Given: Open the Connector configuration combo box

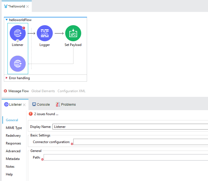Looking at the screenshot, I should point(141,142).
